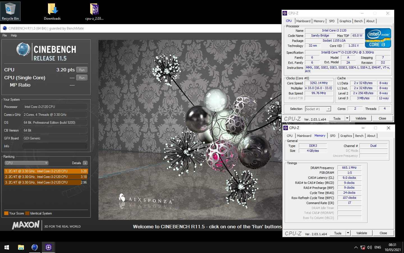Screen dimensions: 404x253
Task: Select ranking entry with score 3.20
Action: (x=46, y=171)
